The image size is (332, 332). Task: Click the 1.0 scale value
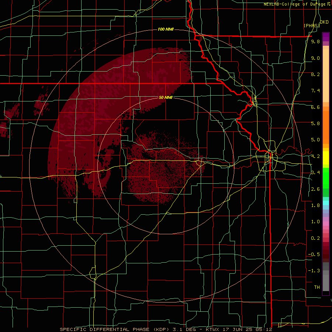315,222
